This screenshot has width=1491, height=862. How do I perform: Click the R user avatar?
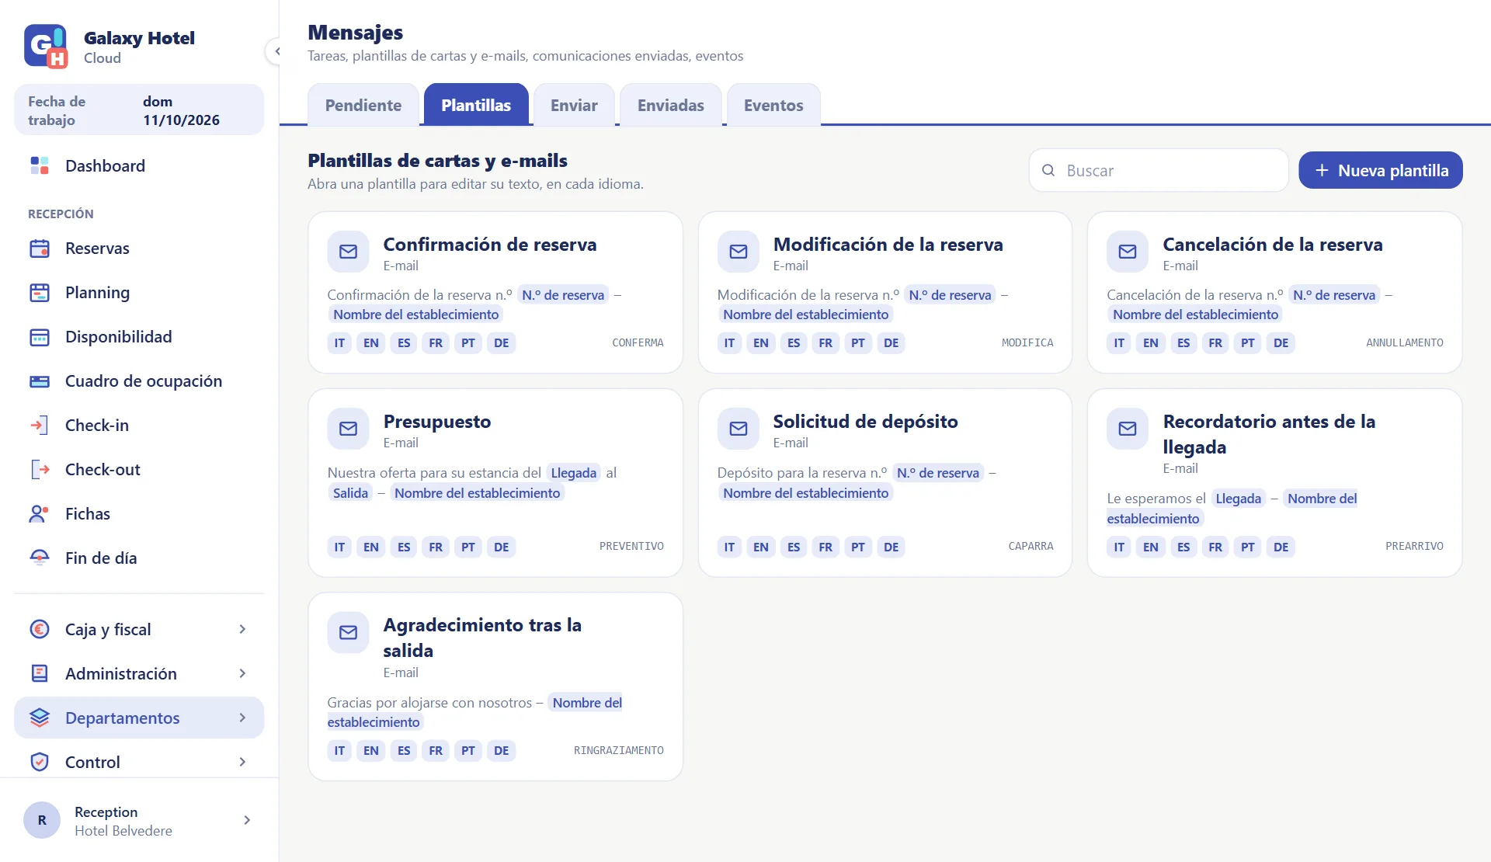coord(42,820)
